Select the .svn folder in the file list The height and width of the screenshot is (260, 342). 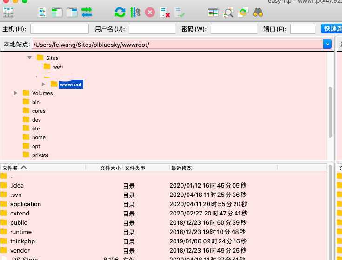(164, 195)
